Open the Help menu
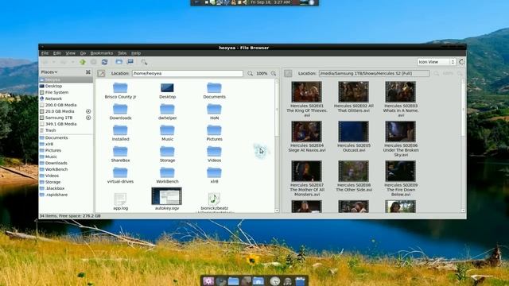Image resolution: width=509 pixels, height=286 pixels. coord(136,53)
